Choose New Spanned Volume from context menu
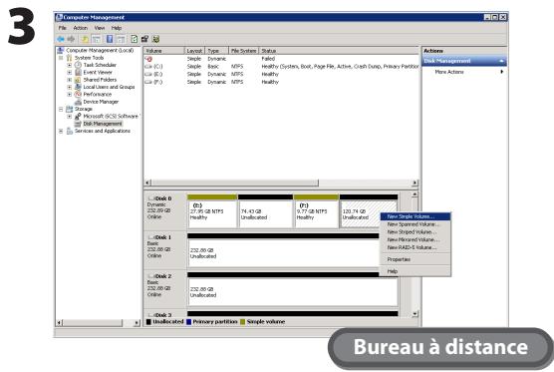Viewport: 554px width, 372px height. click(415, 224)
